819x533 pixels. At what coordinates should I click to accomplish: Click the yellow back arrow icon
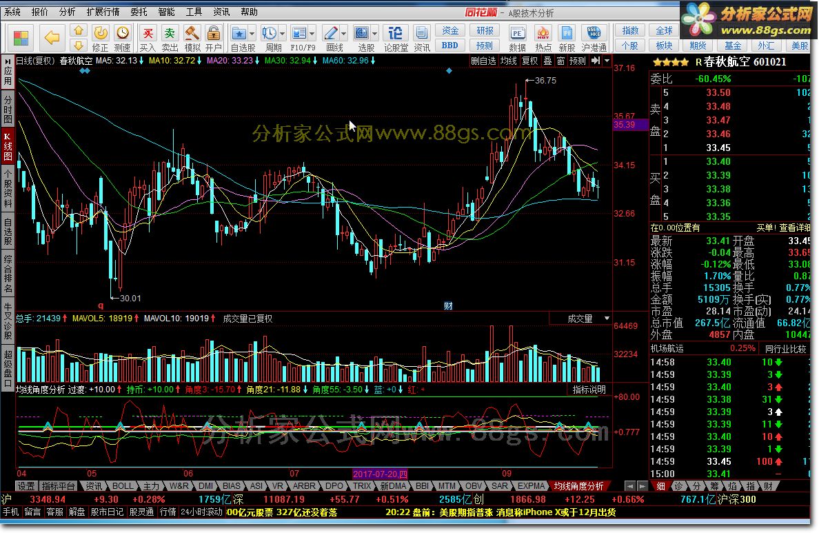(52, 38)
